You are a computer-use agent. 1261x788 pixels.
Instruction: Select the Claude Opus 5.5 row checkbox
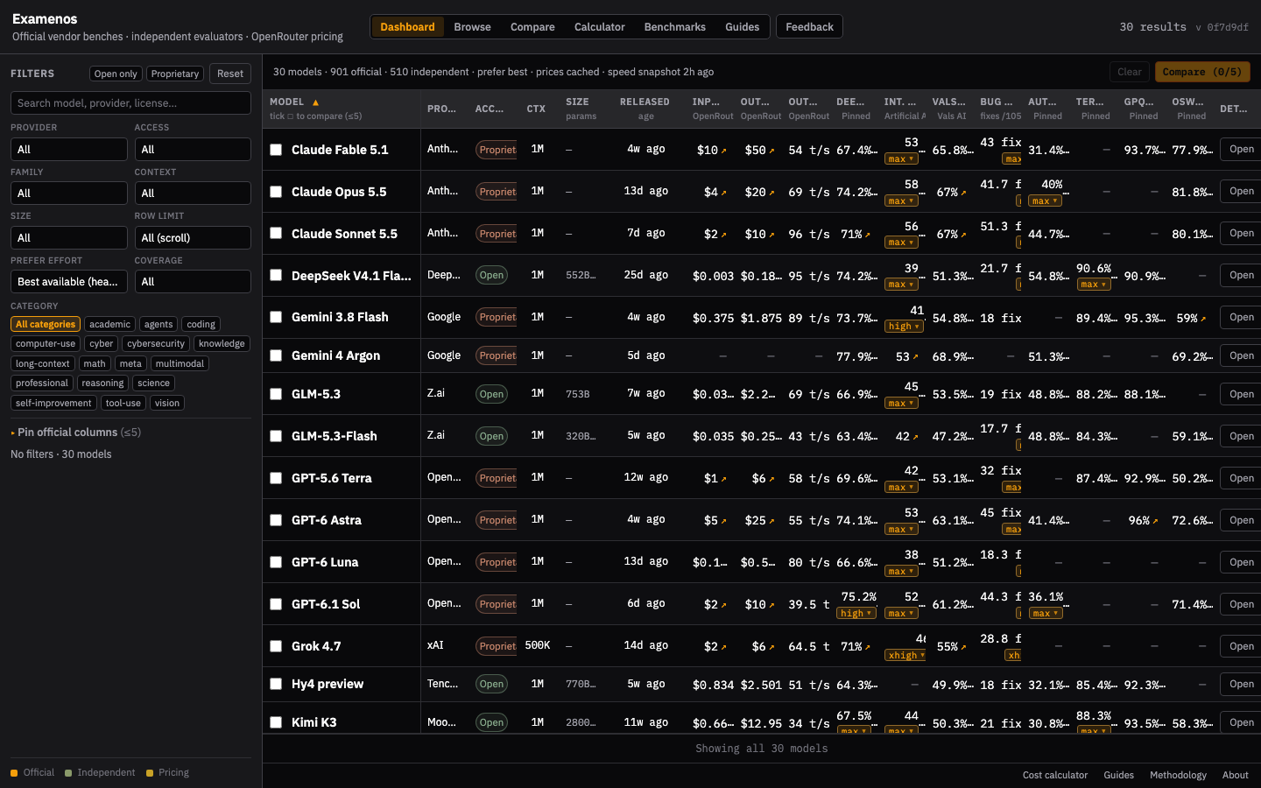click(276, 192)
